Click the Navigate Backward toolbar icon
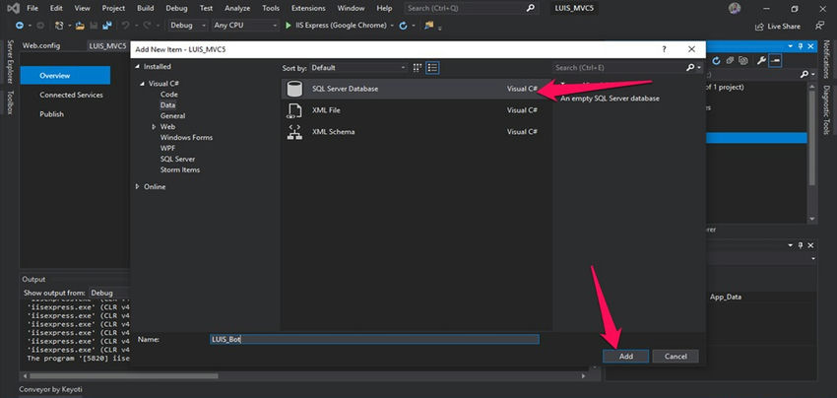The width and height of the screenshot is (837, 398). point(20,25)
